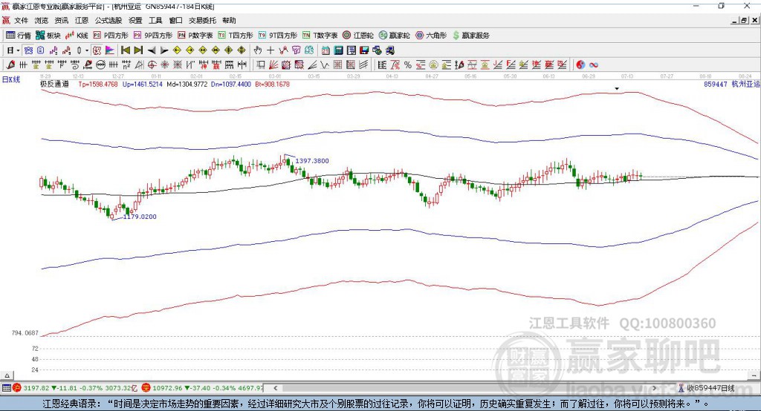Open 赢家服务 with dollar sign
Screen dimensions: 761x411
[x=470, y=36]
